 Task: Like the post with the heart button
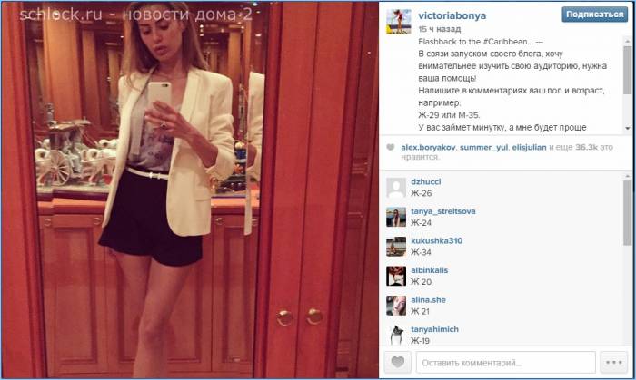pyautogui.click(x=397, y=362)
